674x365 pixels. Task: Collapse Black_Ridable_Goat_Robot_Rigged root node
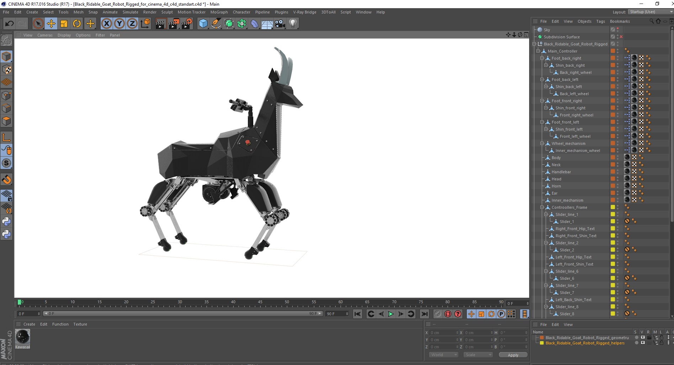coord(534,44)
